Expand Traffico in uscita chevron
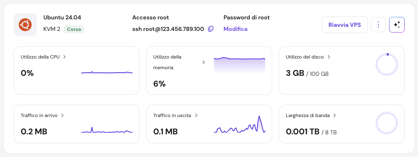The height and width of the screenshot is (157, 418). tap(196, 115)
